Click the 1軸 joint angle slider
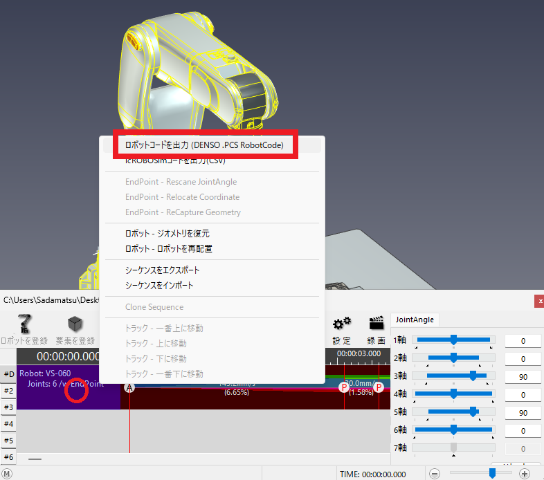Image resolution: width=544 pixels, height=480 pixels. (453, 340)
